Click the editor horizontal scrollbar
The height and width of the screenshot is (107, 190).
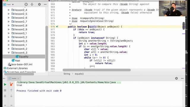coord(97,70)
